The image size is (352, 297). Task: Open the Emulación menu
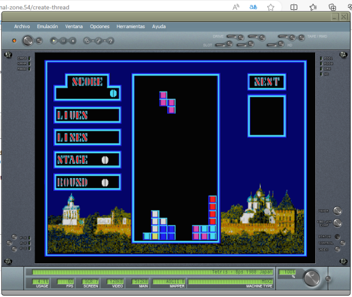click(47, 26)
